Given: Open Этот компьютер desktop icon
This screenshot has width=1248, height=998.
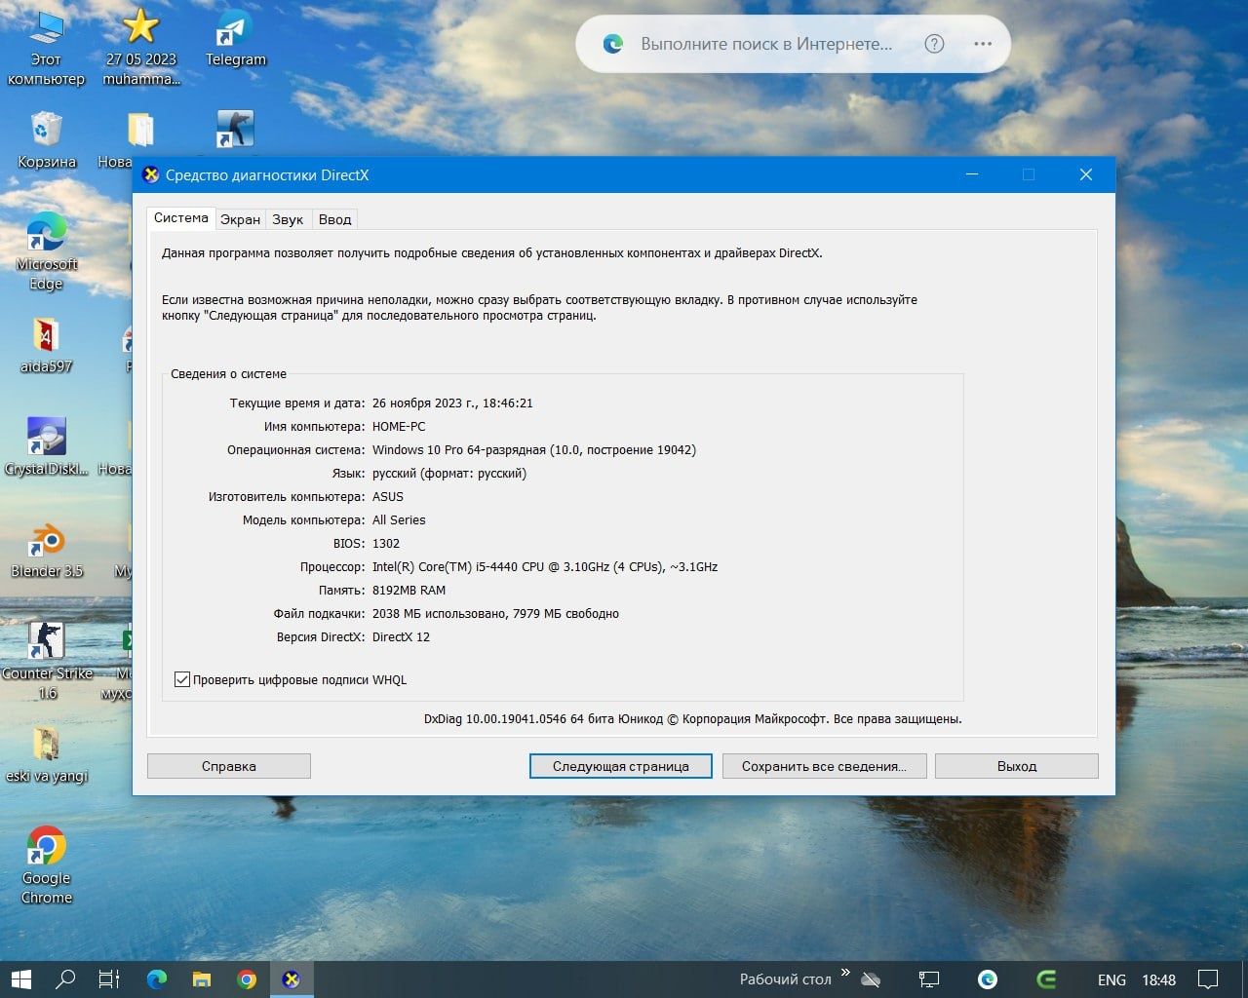Looking at the screenshot, I should pos(46,49).
